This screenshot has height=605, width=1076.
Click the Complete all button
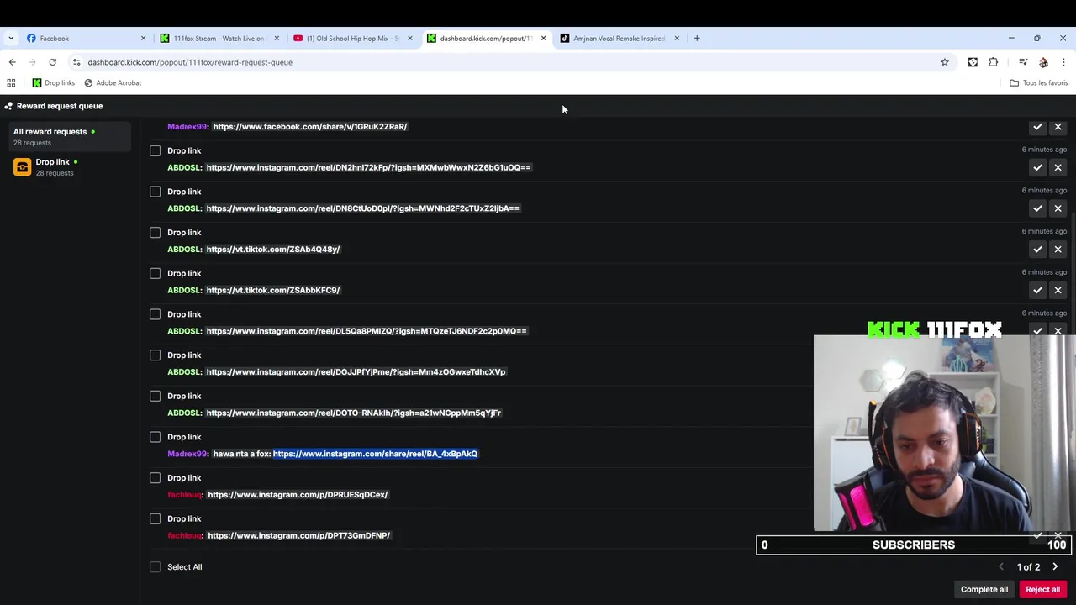[x=984, y=590]
